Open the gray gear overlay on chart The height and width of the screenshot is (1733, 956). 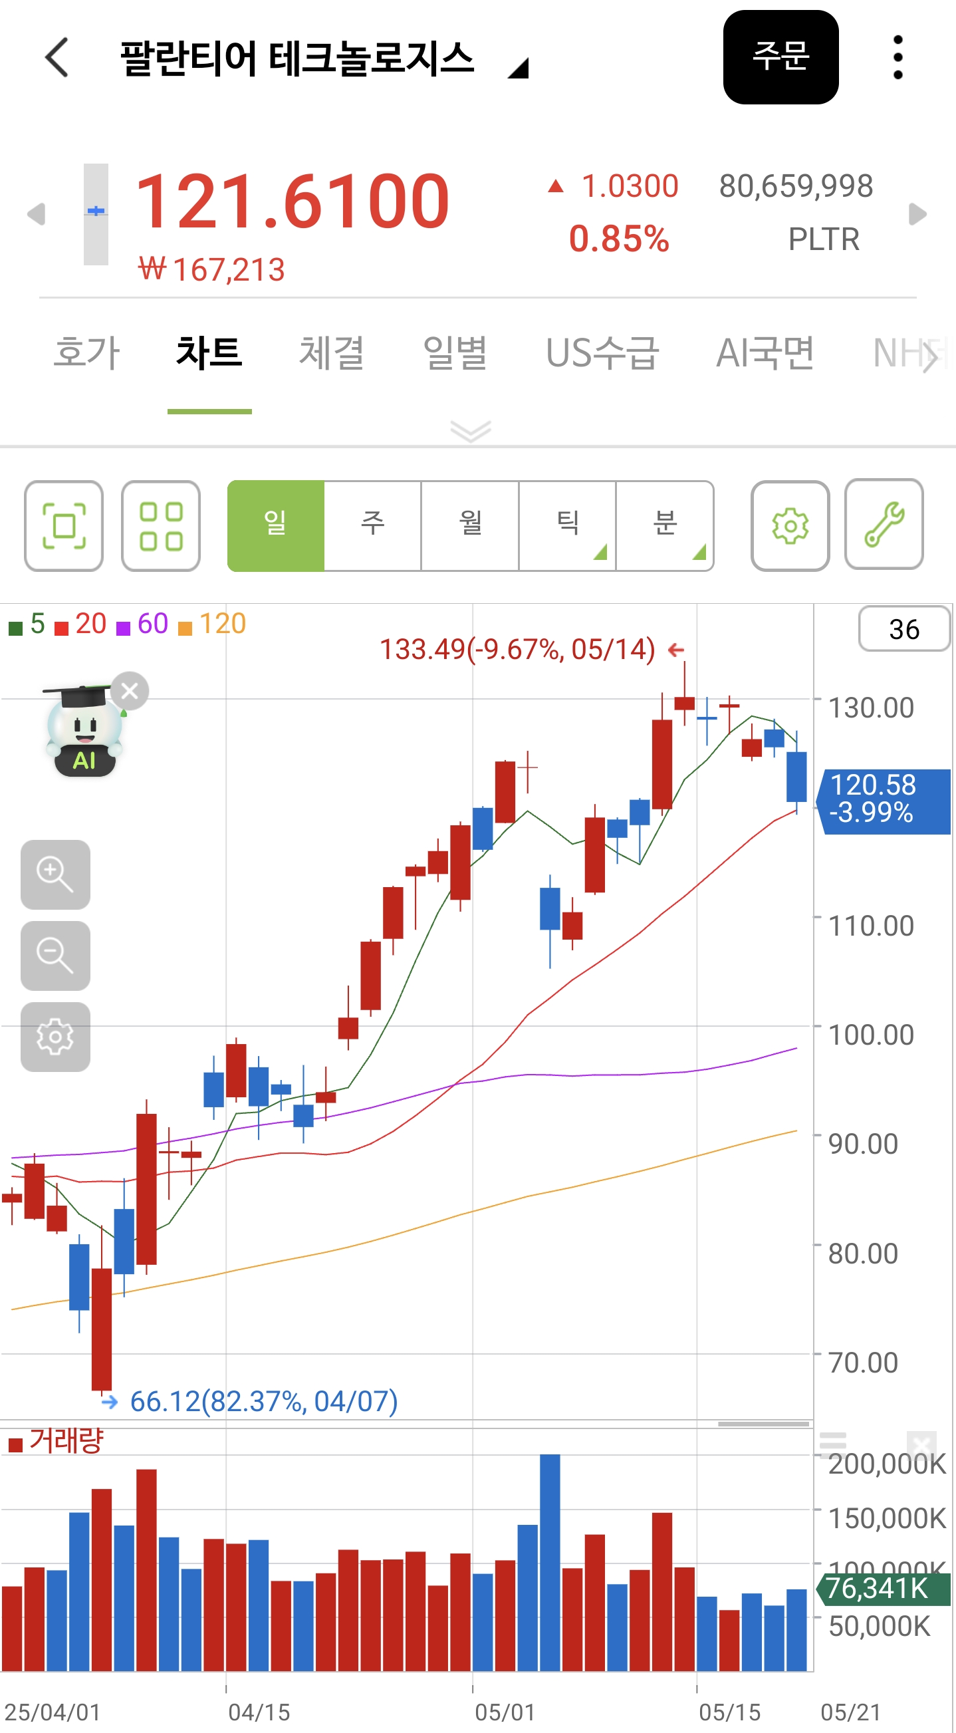pyautogui.click(x=55, y=1037)
